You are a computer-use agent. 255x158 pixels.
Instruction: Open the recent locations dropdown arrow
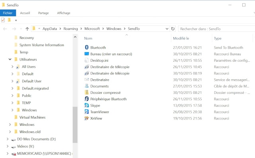21,29
